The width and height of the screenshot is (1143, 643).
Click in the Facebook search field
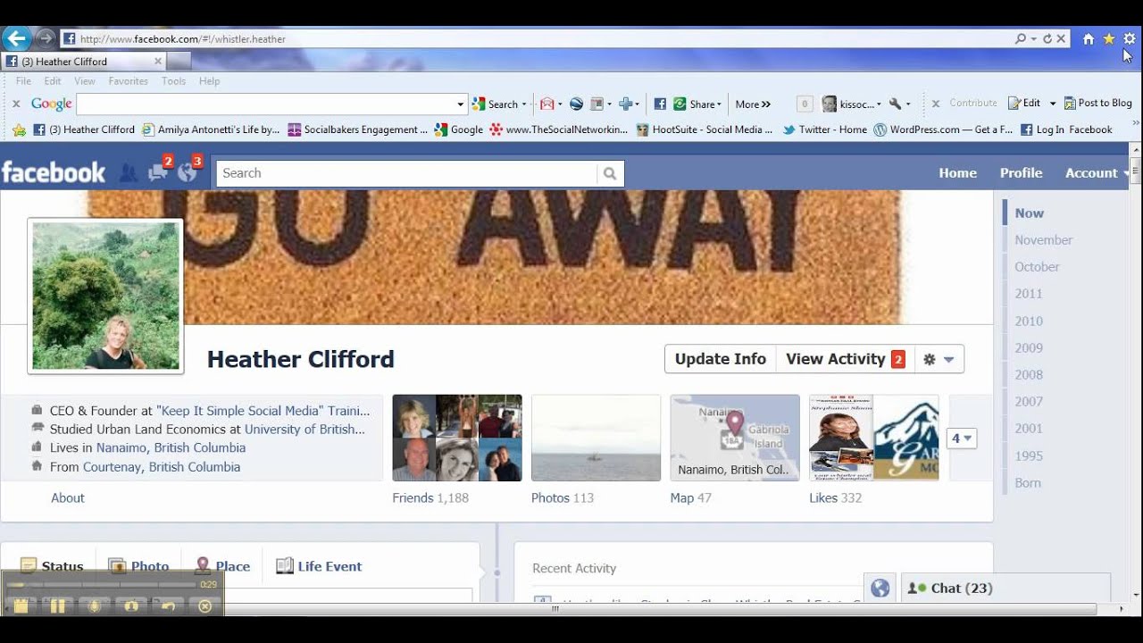(x=406, y=173)
